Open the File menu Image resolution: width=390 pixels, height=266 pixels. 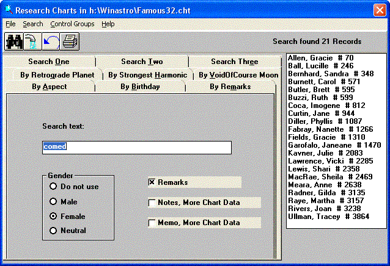pyautogui.click(x=10, y=24)
